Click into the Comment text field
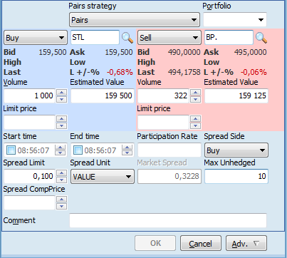The width and height of the screenshot is (287, 258). pos(168,220)
